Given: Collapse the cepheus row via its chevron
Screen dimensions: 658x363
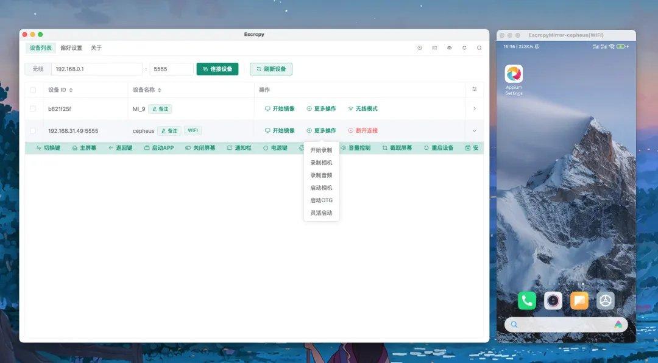Looking at the screenshot, I should (x=474, y=130).
